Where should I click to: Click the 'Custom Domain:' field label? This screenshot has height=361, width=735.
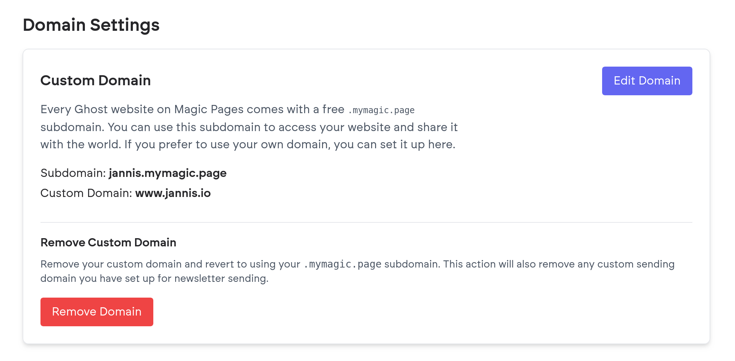tap(86, 193)
